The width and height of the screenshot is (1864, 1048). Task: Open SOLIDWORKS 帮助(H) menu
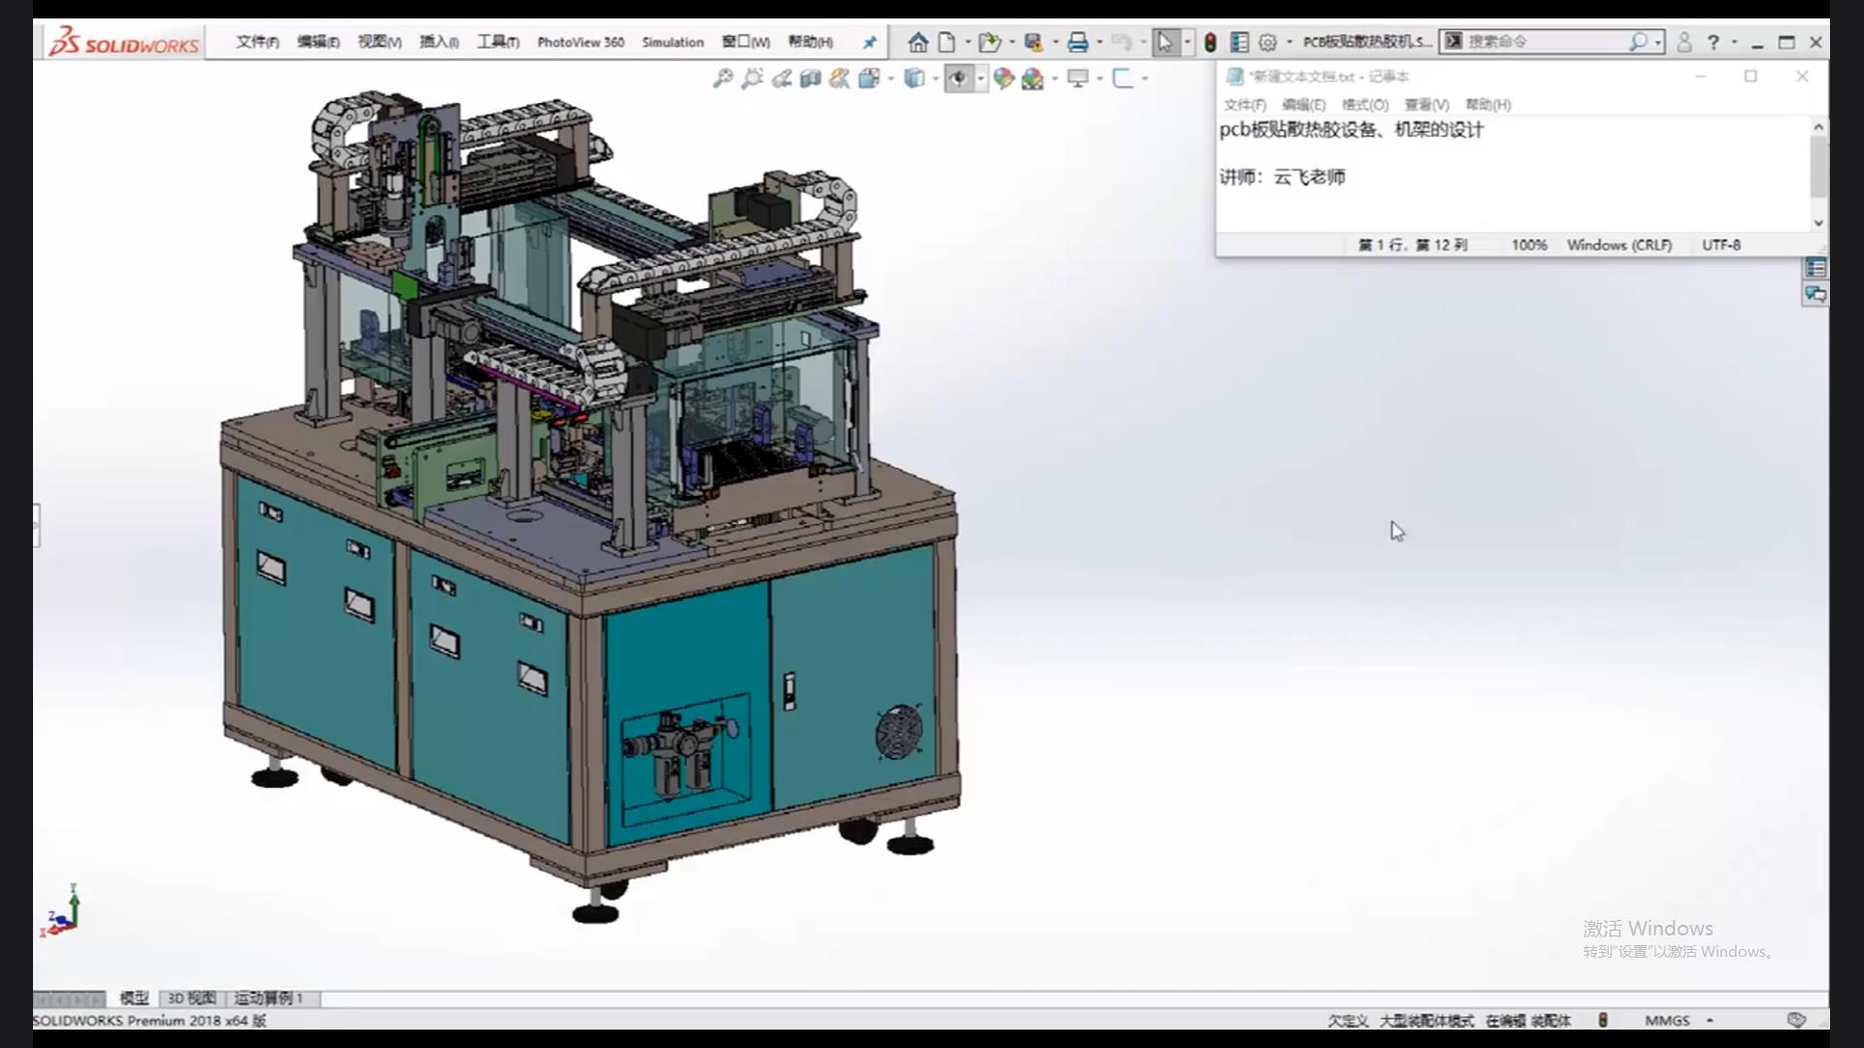811,42
